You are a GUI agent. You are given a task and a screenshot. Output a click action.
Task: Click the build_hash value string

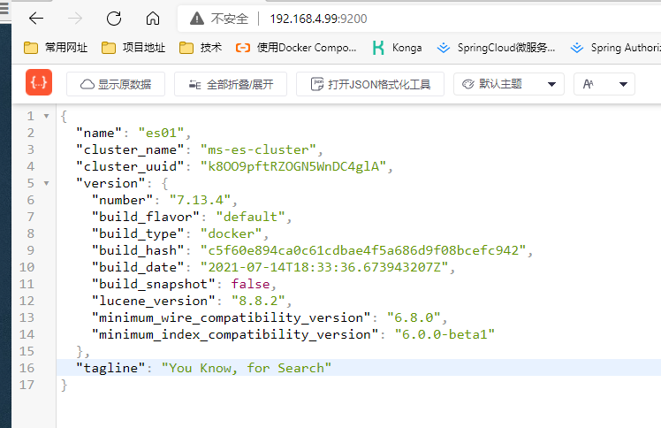(363, 250)
